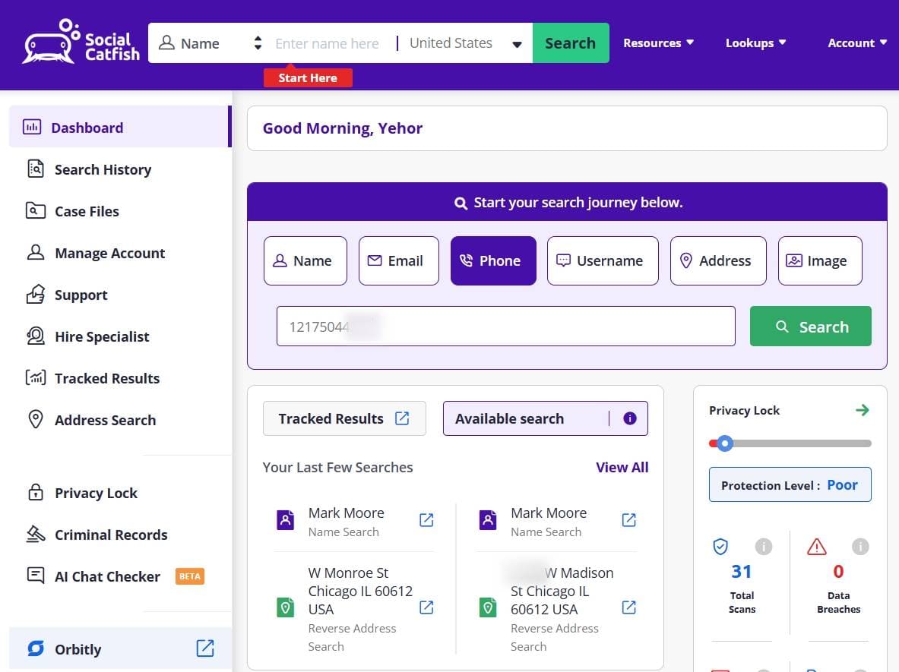
Task: Click the Social Catfish logo
Action: [x=81, y=42]
